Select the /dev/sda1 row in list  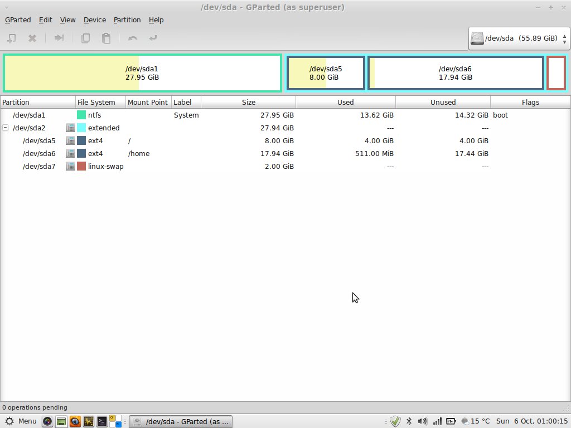(285, 115)
